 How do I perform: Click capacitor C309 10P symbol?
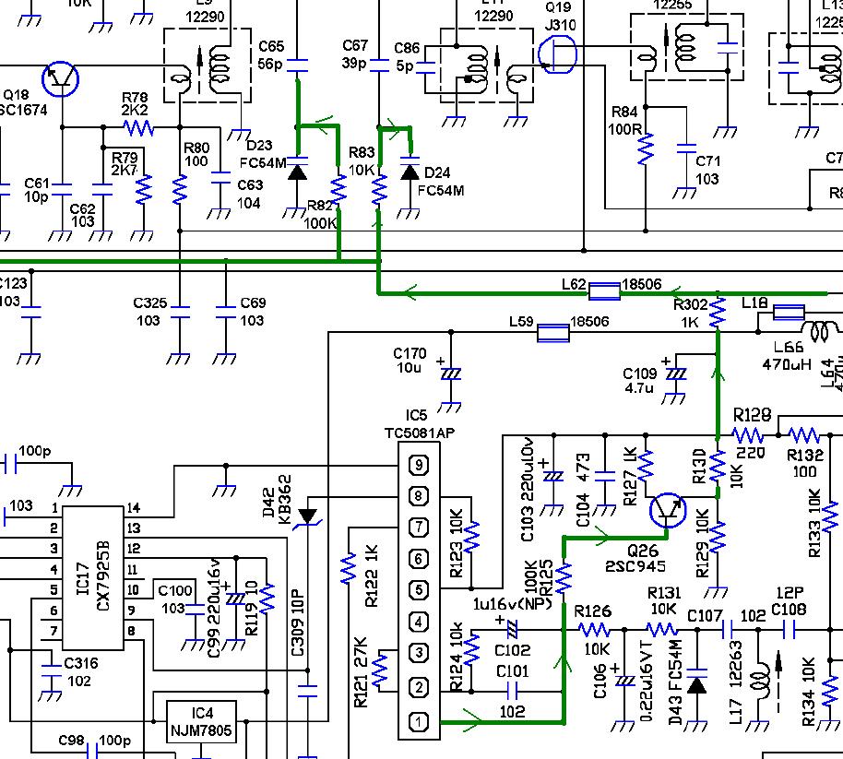tap(308, 691)
